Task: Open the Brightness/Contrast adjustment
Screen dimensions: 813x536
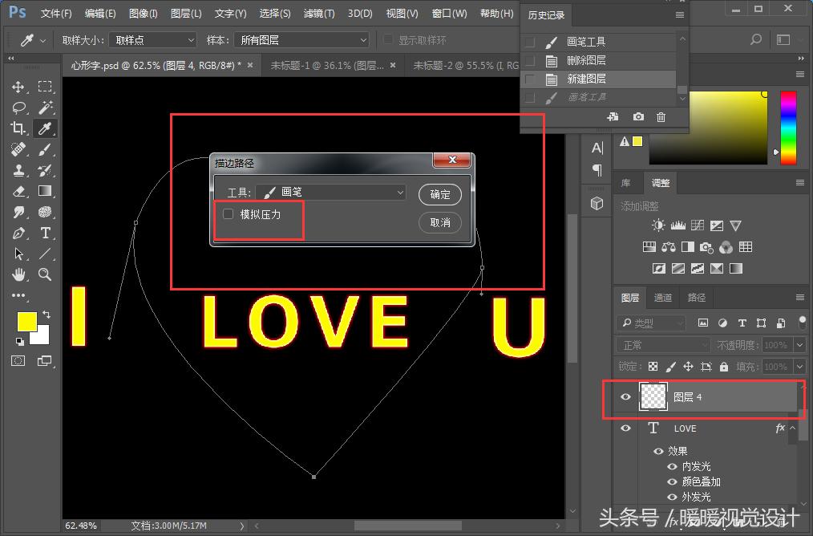Action: [657, 225]
